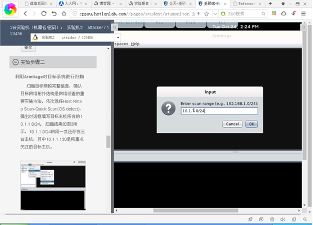313x225 pixels.
Task: Switch to the 博客园 tab
Action: [108, 3]
